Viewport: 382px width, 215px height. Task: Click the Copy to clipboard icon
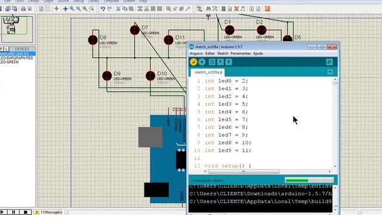pyautogui.click(x=125, y=9)
